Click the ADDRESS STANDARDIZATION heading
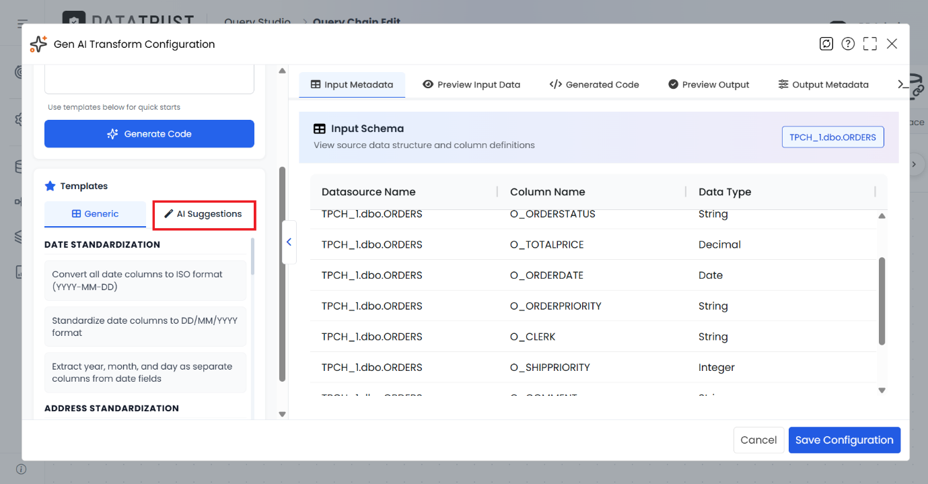928x484 pixels. pyautogui.click(x=112, y=408)
